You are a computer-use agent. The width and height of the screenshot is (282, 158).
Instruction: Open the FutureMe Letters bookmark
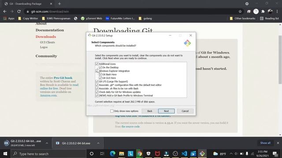pyautogui.click(x=120, y=18)
